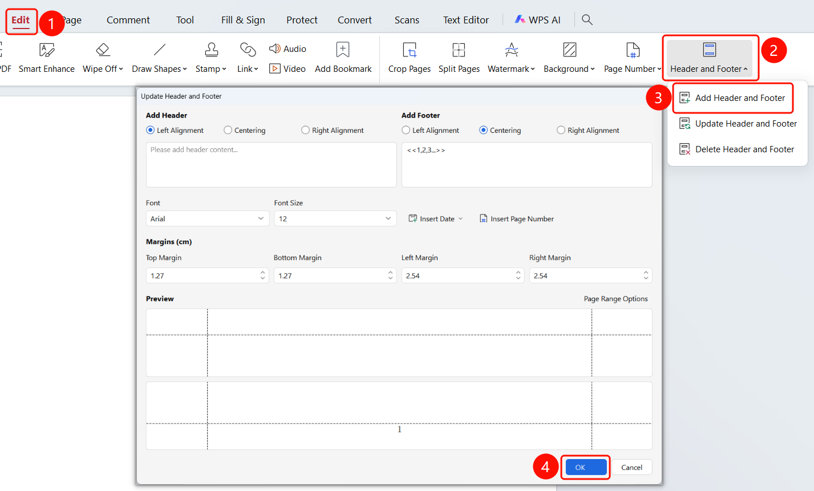
Task: Select Right Alignment for the footer
Action: [x=588, y=131]
